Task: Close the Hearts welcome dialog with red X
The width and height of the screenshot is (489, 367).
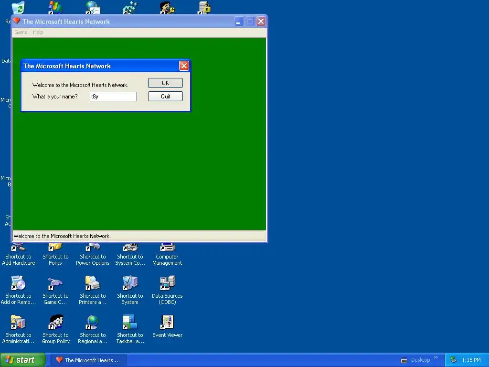Action: tap(184, 66)
